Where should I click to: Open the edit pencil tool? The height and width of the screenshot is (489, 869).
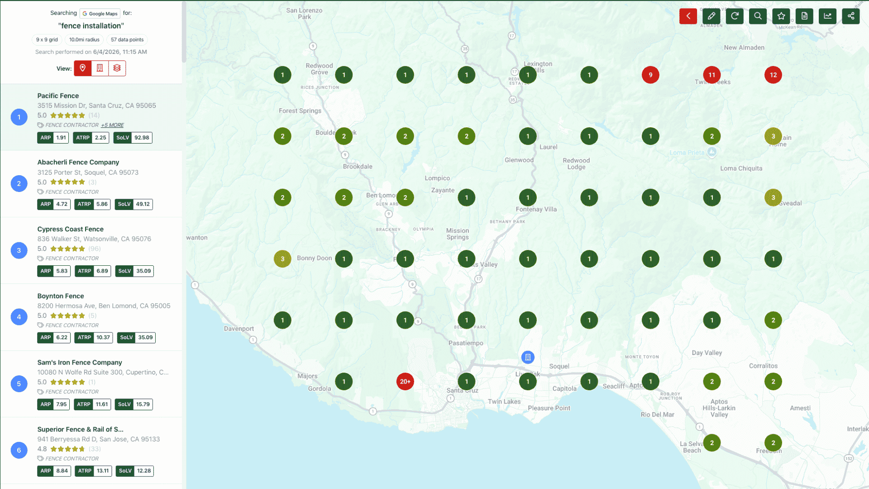click(711, 16)
